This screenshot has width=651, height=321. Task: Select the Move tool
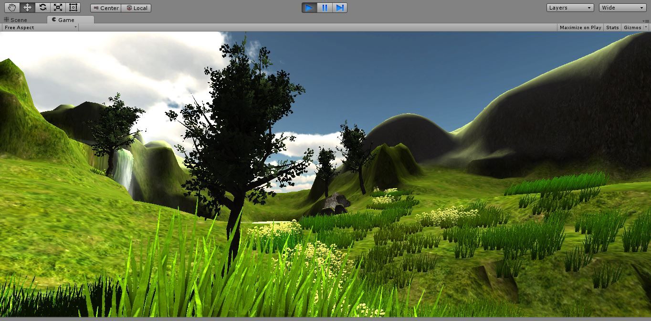coord(27,8)
